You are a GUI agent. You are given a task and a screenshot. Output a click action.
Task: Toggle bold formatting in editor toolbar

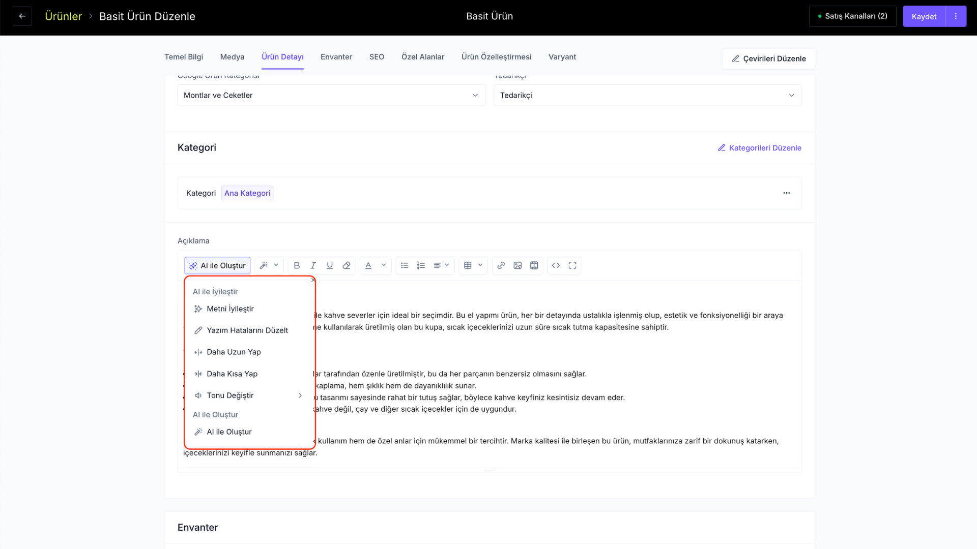tap(297, 265)
